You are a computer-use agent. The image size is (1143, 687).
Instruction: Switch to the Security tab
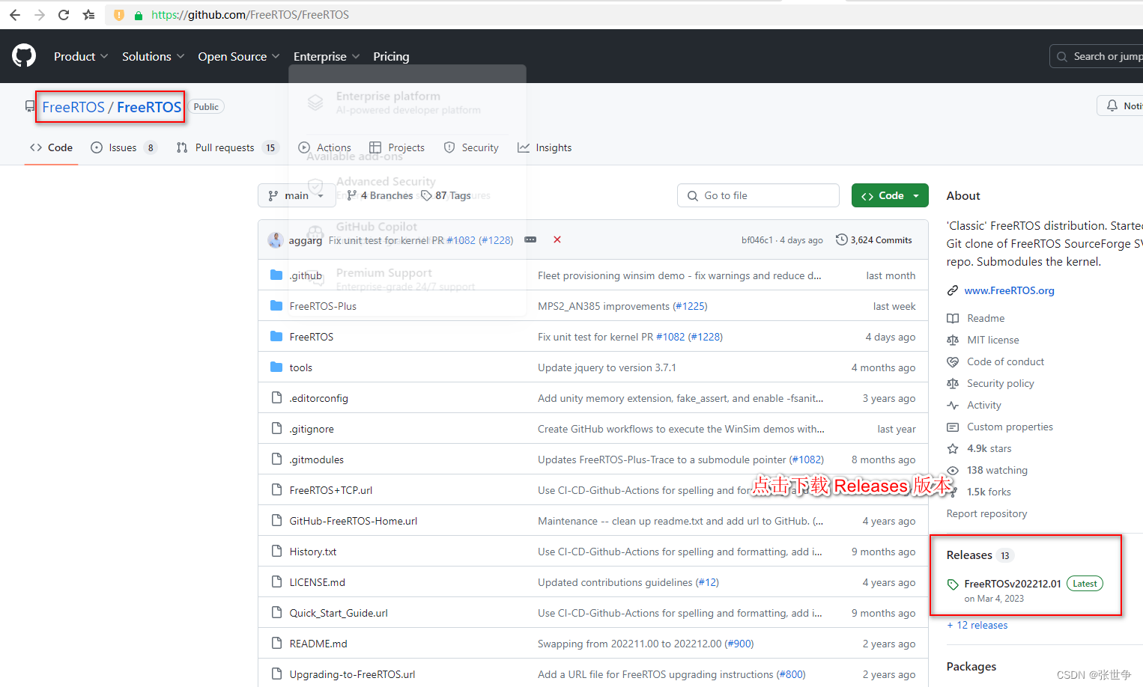[x=471, y=147]
